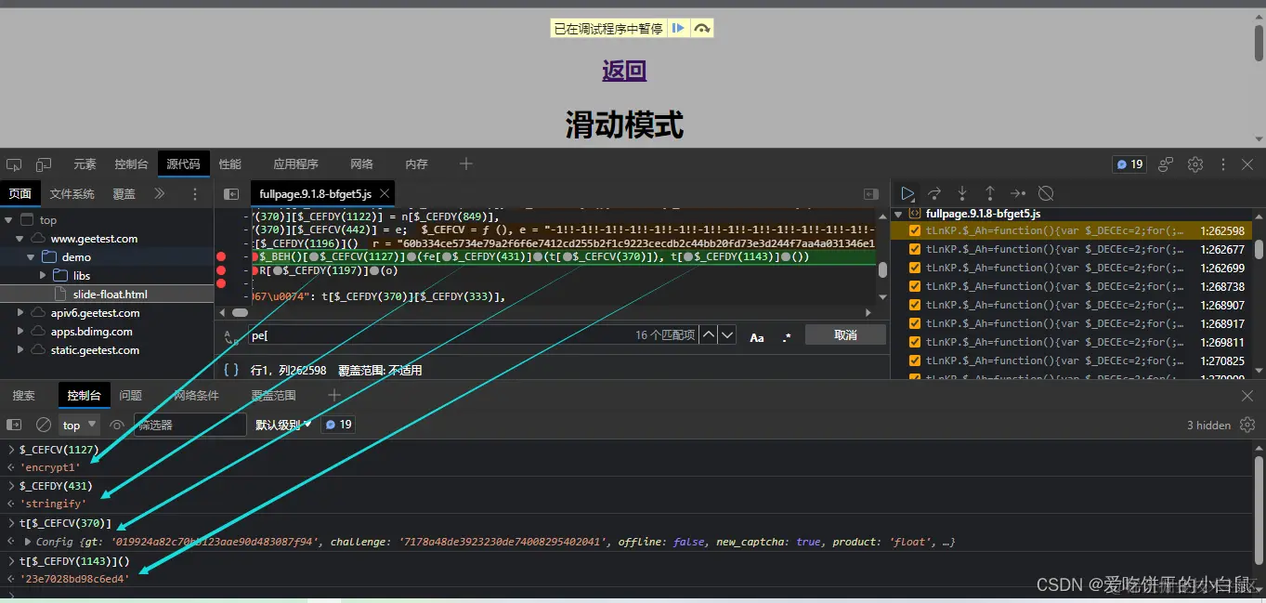The width and height of the screenshot is (1266, 603).
Task: Open DevTools customize menu (three dots)
Action: tap(1221, 164)
